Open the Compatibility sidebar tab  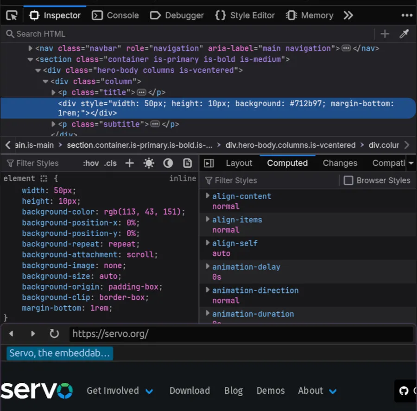click(x=389, y=163)
